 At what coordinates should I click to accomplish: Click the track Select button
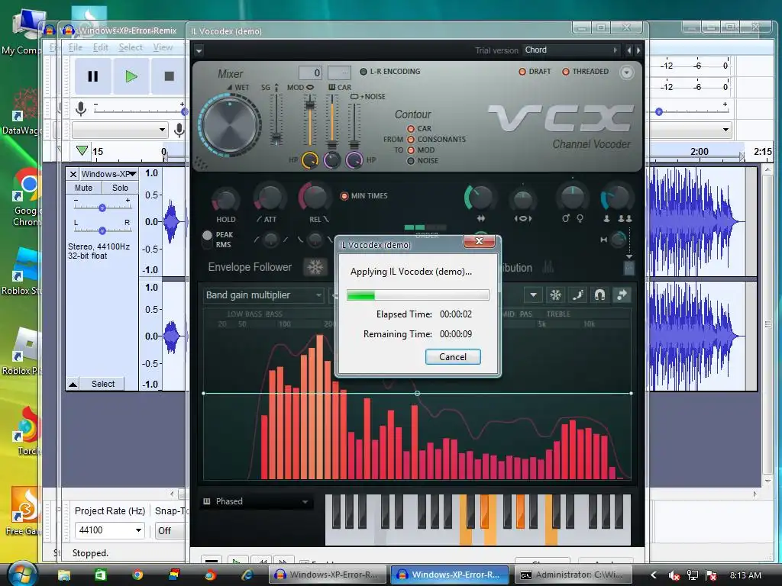pyautogui.click(x=103, y=384)
